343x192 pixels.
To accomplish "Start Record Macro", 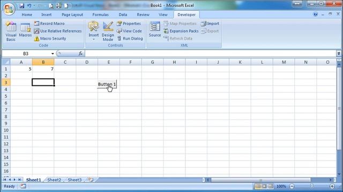I will pyautogui.click(x=49, y=23).
